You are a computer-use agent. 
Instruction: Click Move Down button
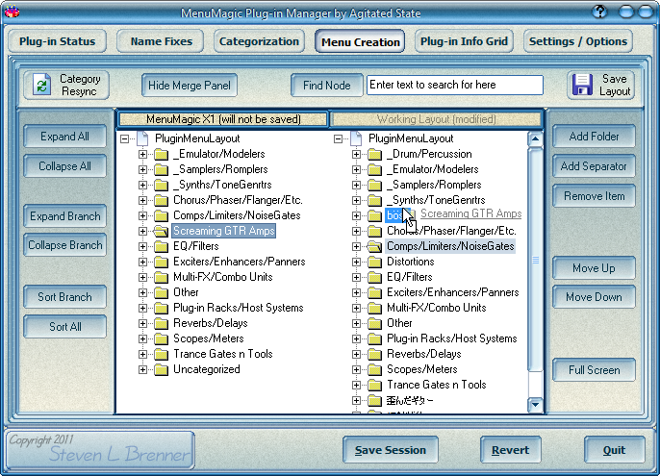[594, 297]
